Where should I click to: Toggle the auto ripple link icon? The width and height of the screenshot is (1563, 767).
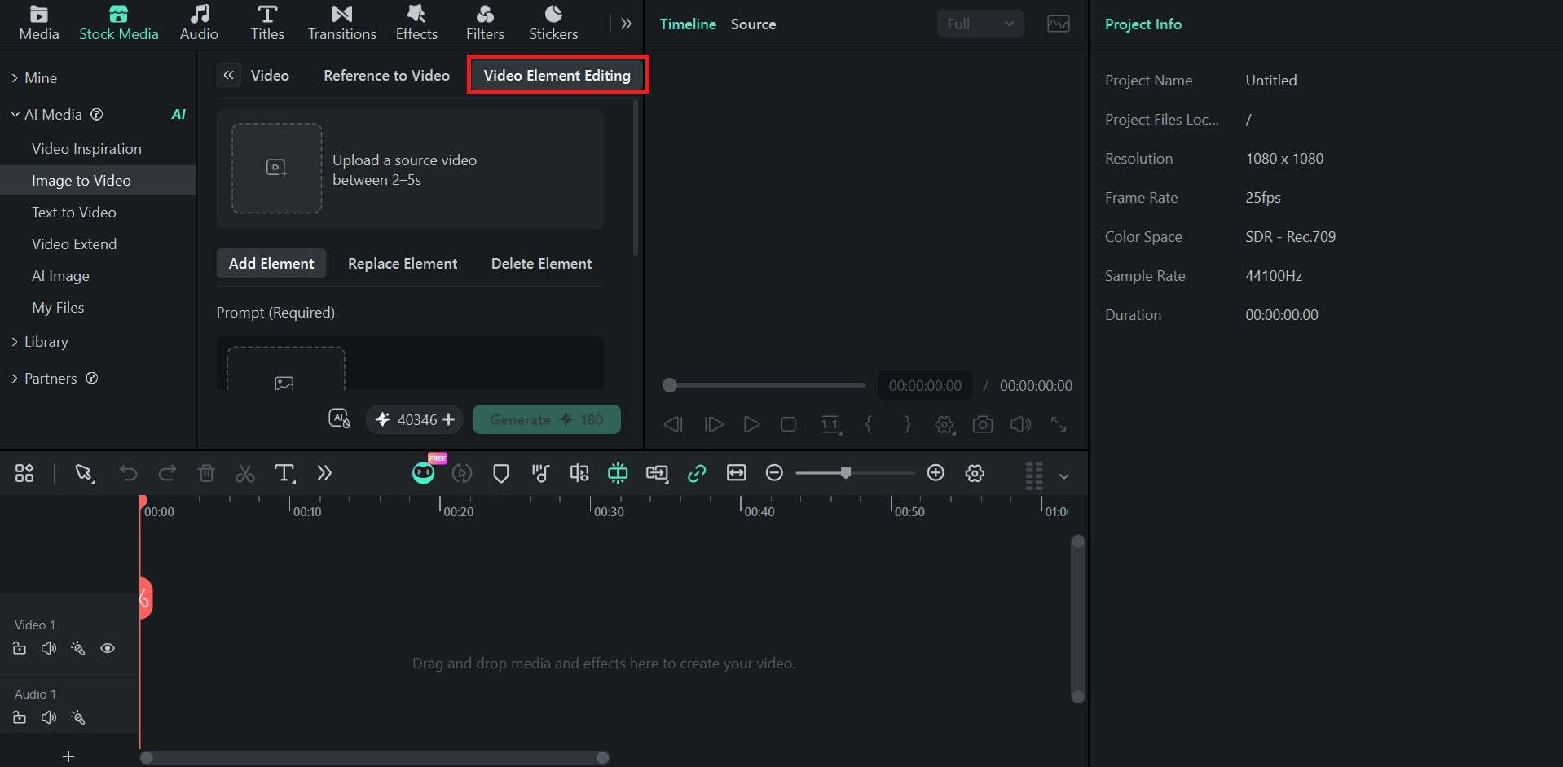(697, 473)
